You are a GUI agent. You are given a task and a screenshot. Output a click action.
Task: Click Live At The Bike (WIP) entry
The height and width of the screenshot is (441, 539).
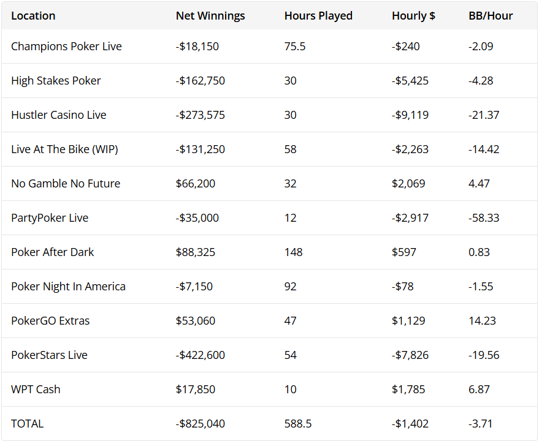click(64, 149)
